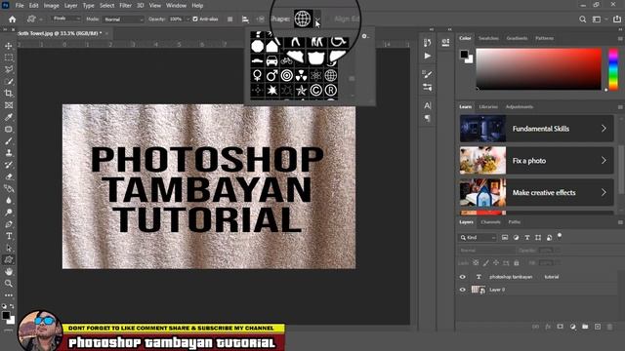Image resolution: width=625 pixels, height=351 pixels.
Task: Toggle layer filtering on/off switch
Action: tap(560, 236)
